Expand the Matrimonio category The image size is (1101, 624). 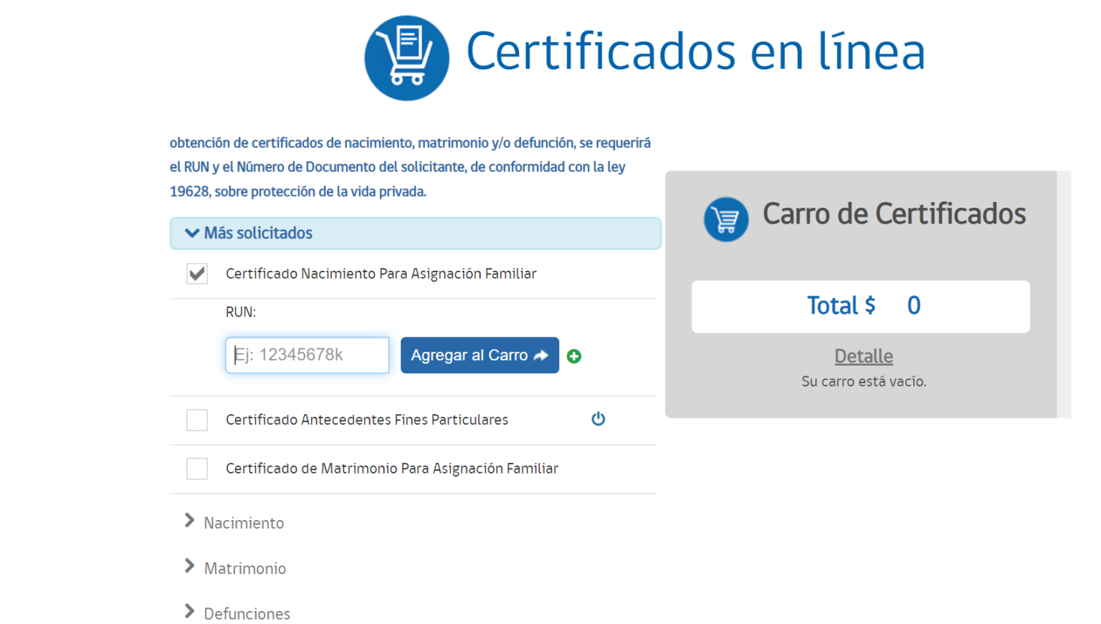[x=235, y=568]
